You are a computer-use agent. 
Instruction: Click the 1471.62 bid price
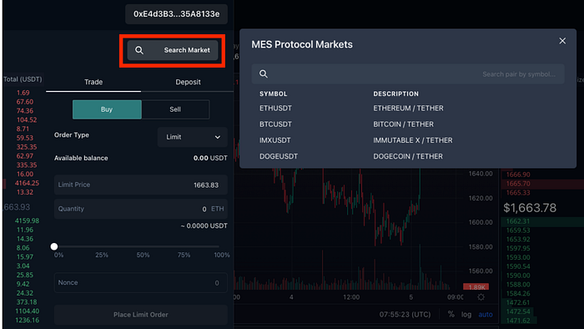click(518, 321)
